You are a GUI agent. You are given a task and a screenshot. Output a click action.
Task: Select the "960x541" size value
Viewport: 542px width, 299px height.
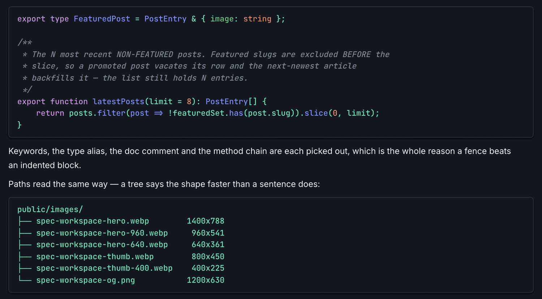coord(208,233)
